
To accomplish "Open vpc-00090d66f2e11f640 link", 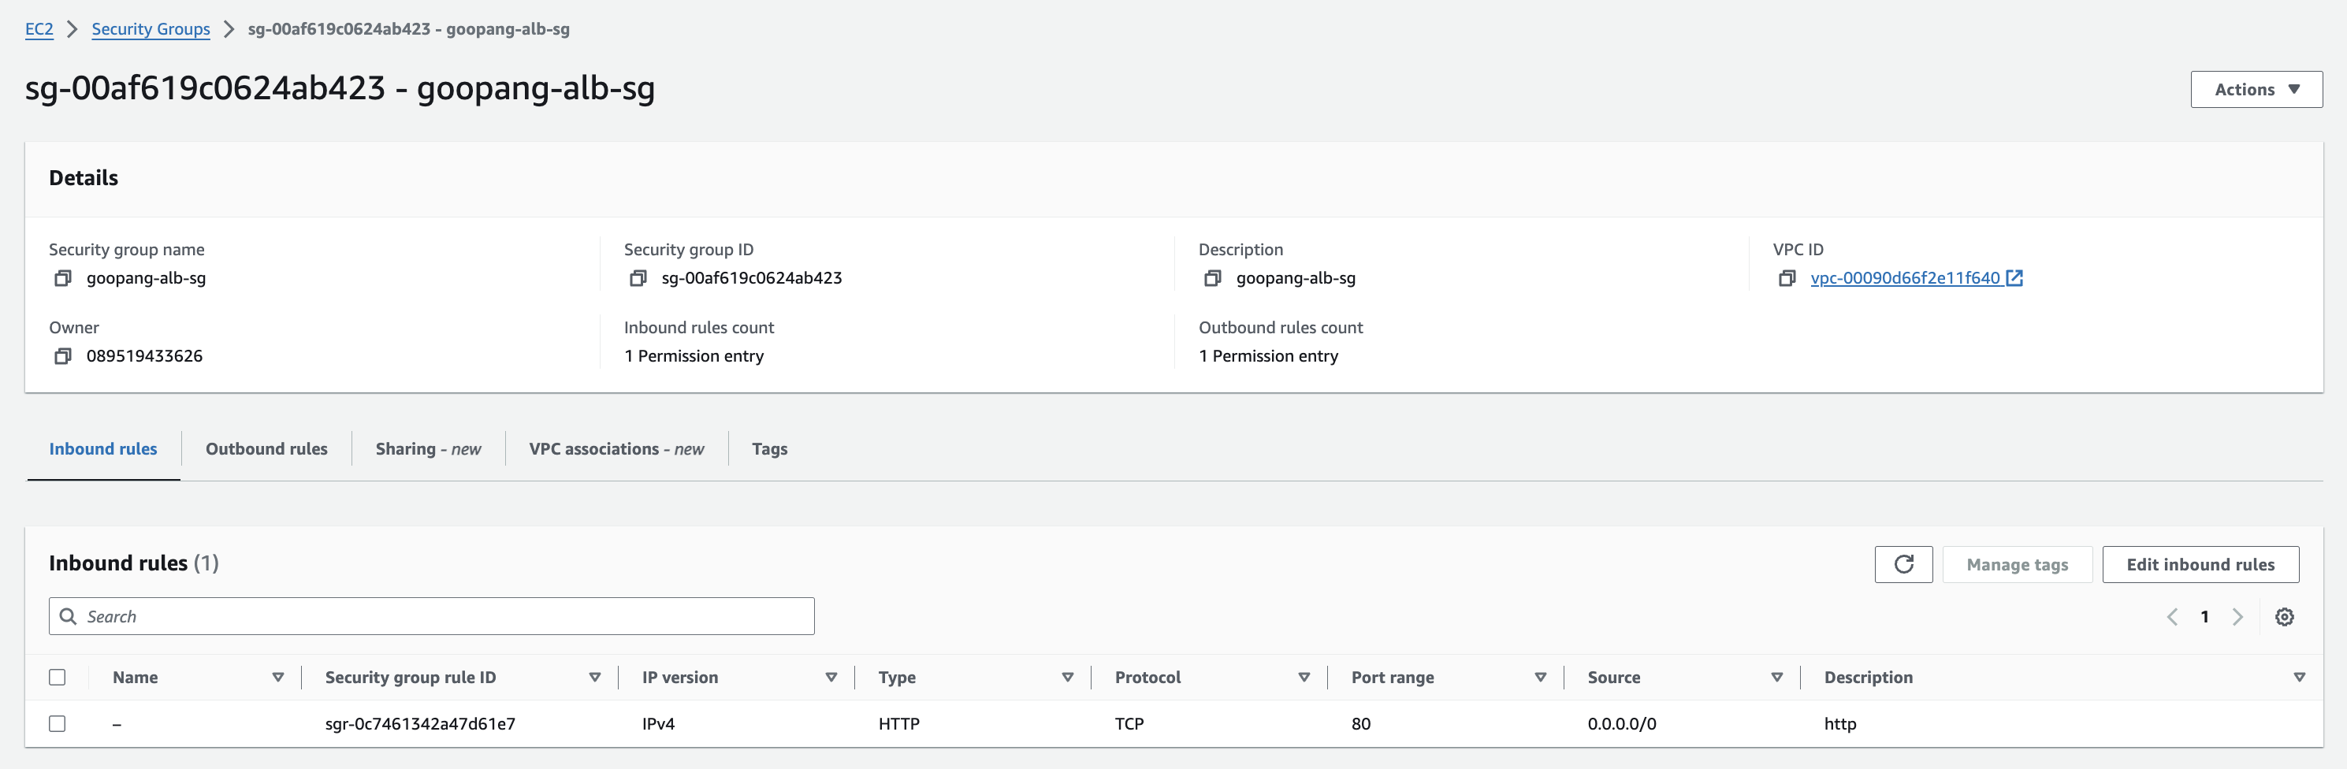I will pos(1905,278).
